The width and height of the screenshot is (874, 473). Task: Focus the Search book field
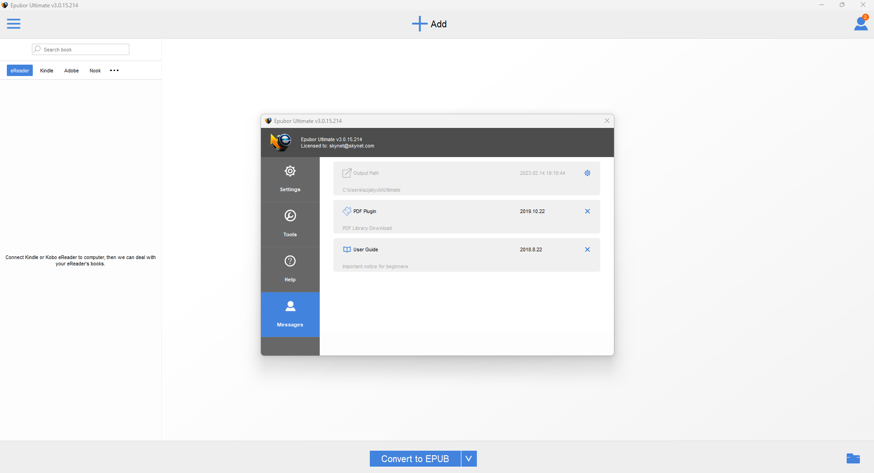(x=81, y=49)
